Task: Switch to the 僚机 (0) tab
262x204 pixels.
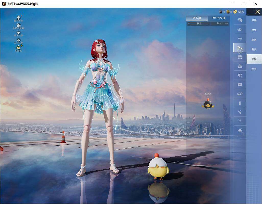Action: pos(197,18)
